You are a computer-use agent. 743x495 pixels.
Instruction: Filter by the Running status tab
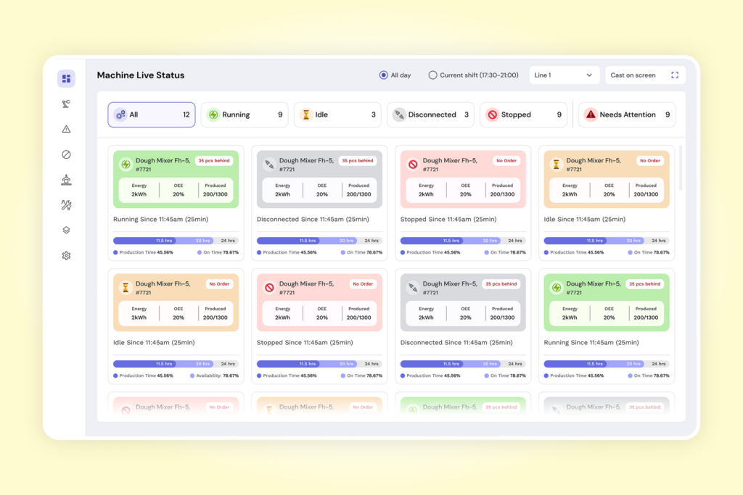click(245, 115)
